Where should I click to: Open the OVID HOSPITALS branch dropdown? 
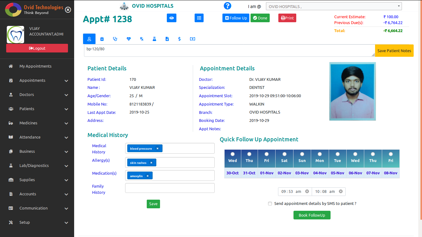point(334,6)
